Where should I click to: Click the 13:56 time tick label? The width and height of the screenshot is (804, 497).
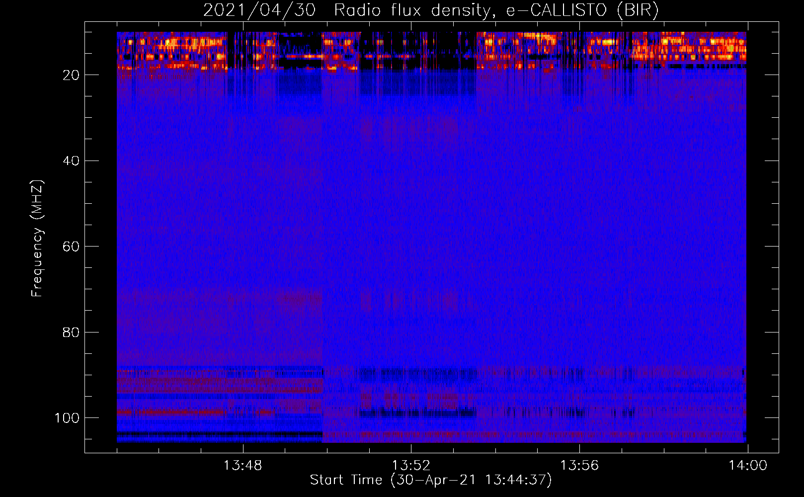click(579, 466)
